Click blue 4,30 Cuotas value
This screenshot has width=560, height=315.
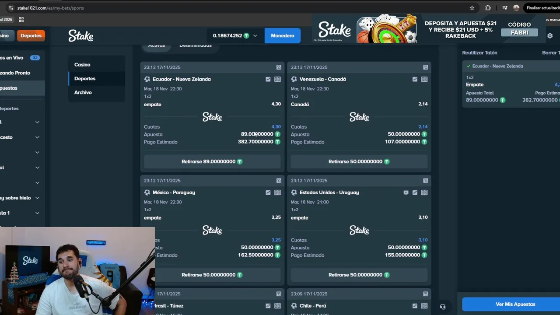click(276, 127)
